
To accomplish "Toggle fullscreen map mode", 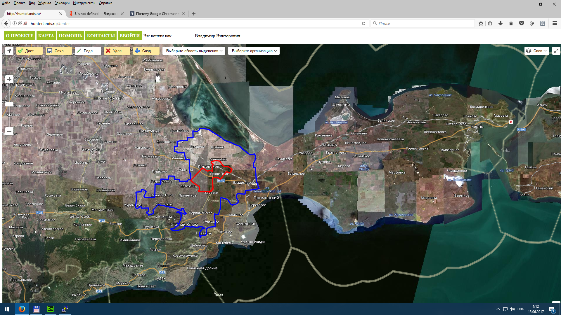I will pyautogui.click(x=556, y=51).
